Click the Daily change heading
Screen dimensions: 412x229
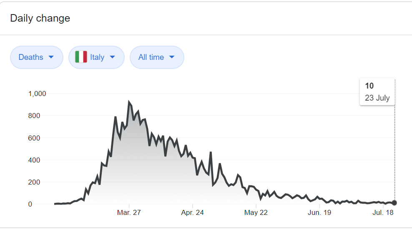(x=40, y=18)
